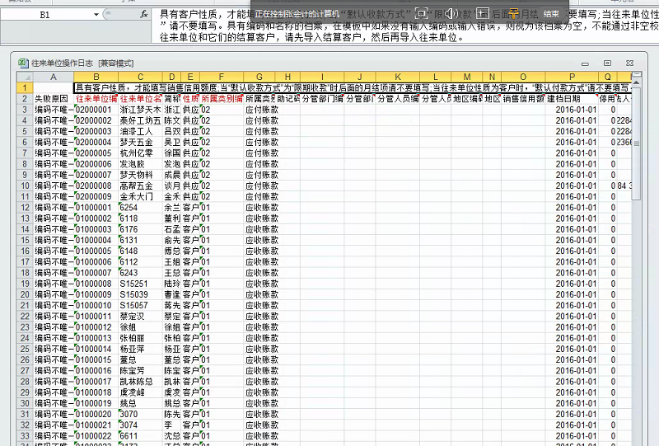The image size is (659, 446).
Task: Click the 结束 button to end session
Action: click(x=550, y=13)
